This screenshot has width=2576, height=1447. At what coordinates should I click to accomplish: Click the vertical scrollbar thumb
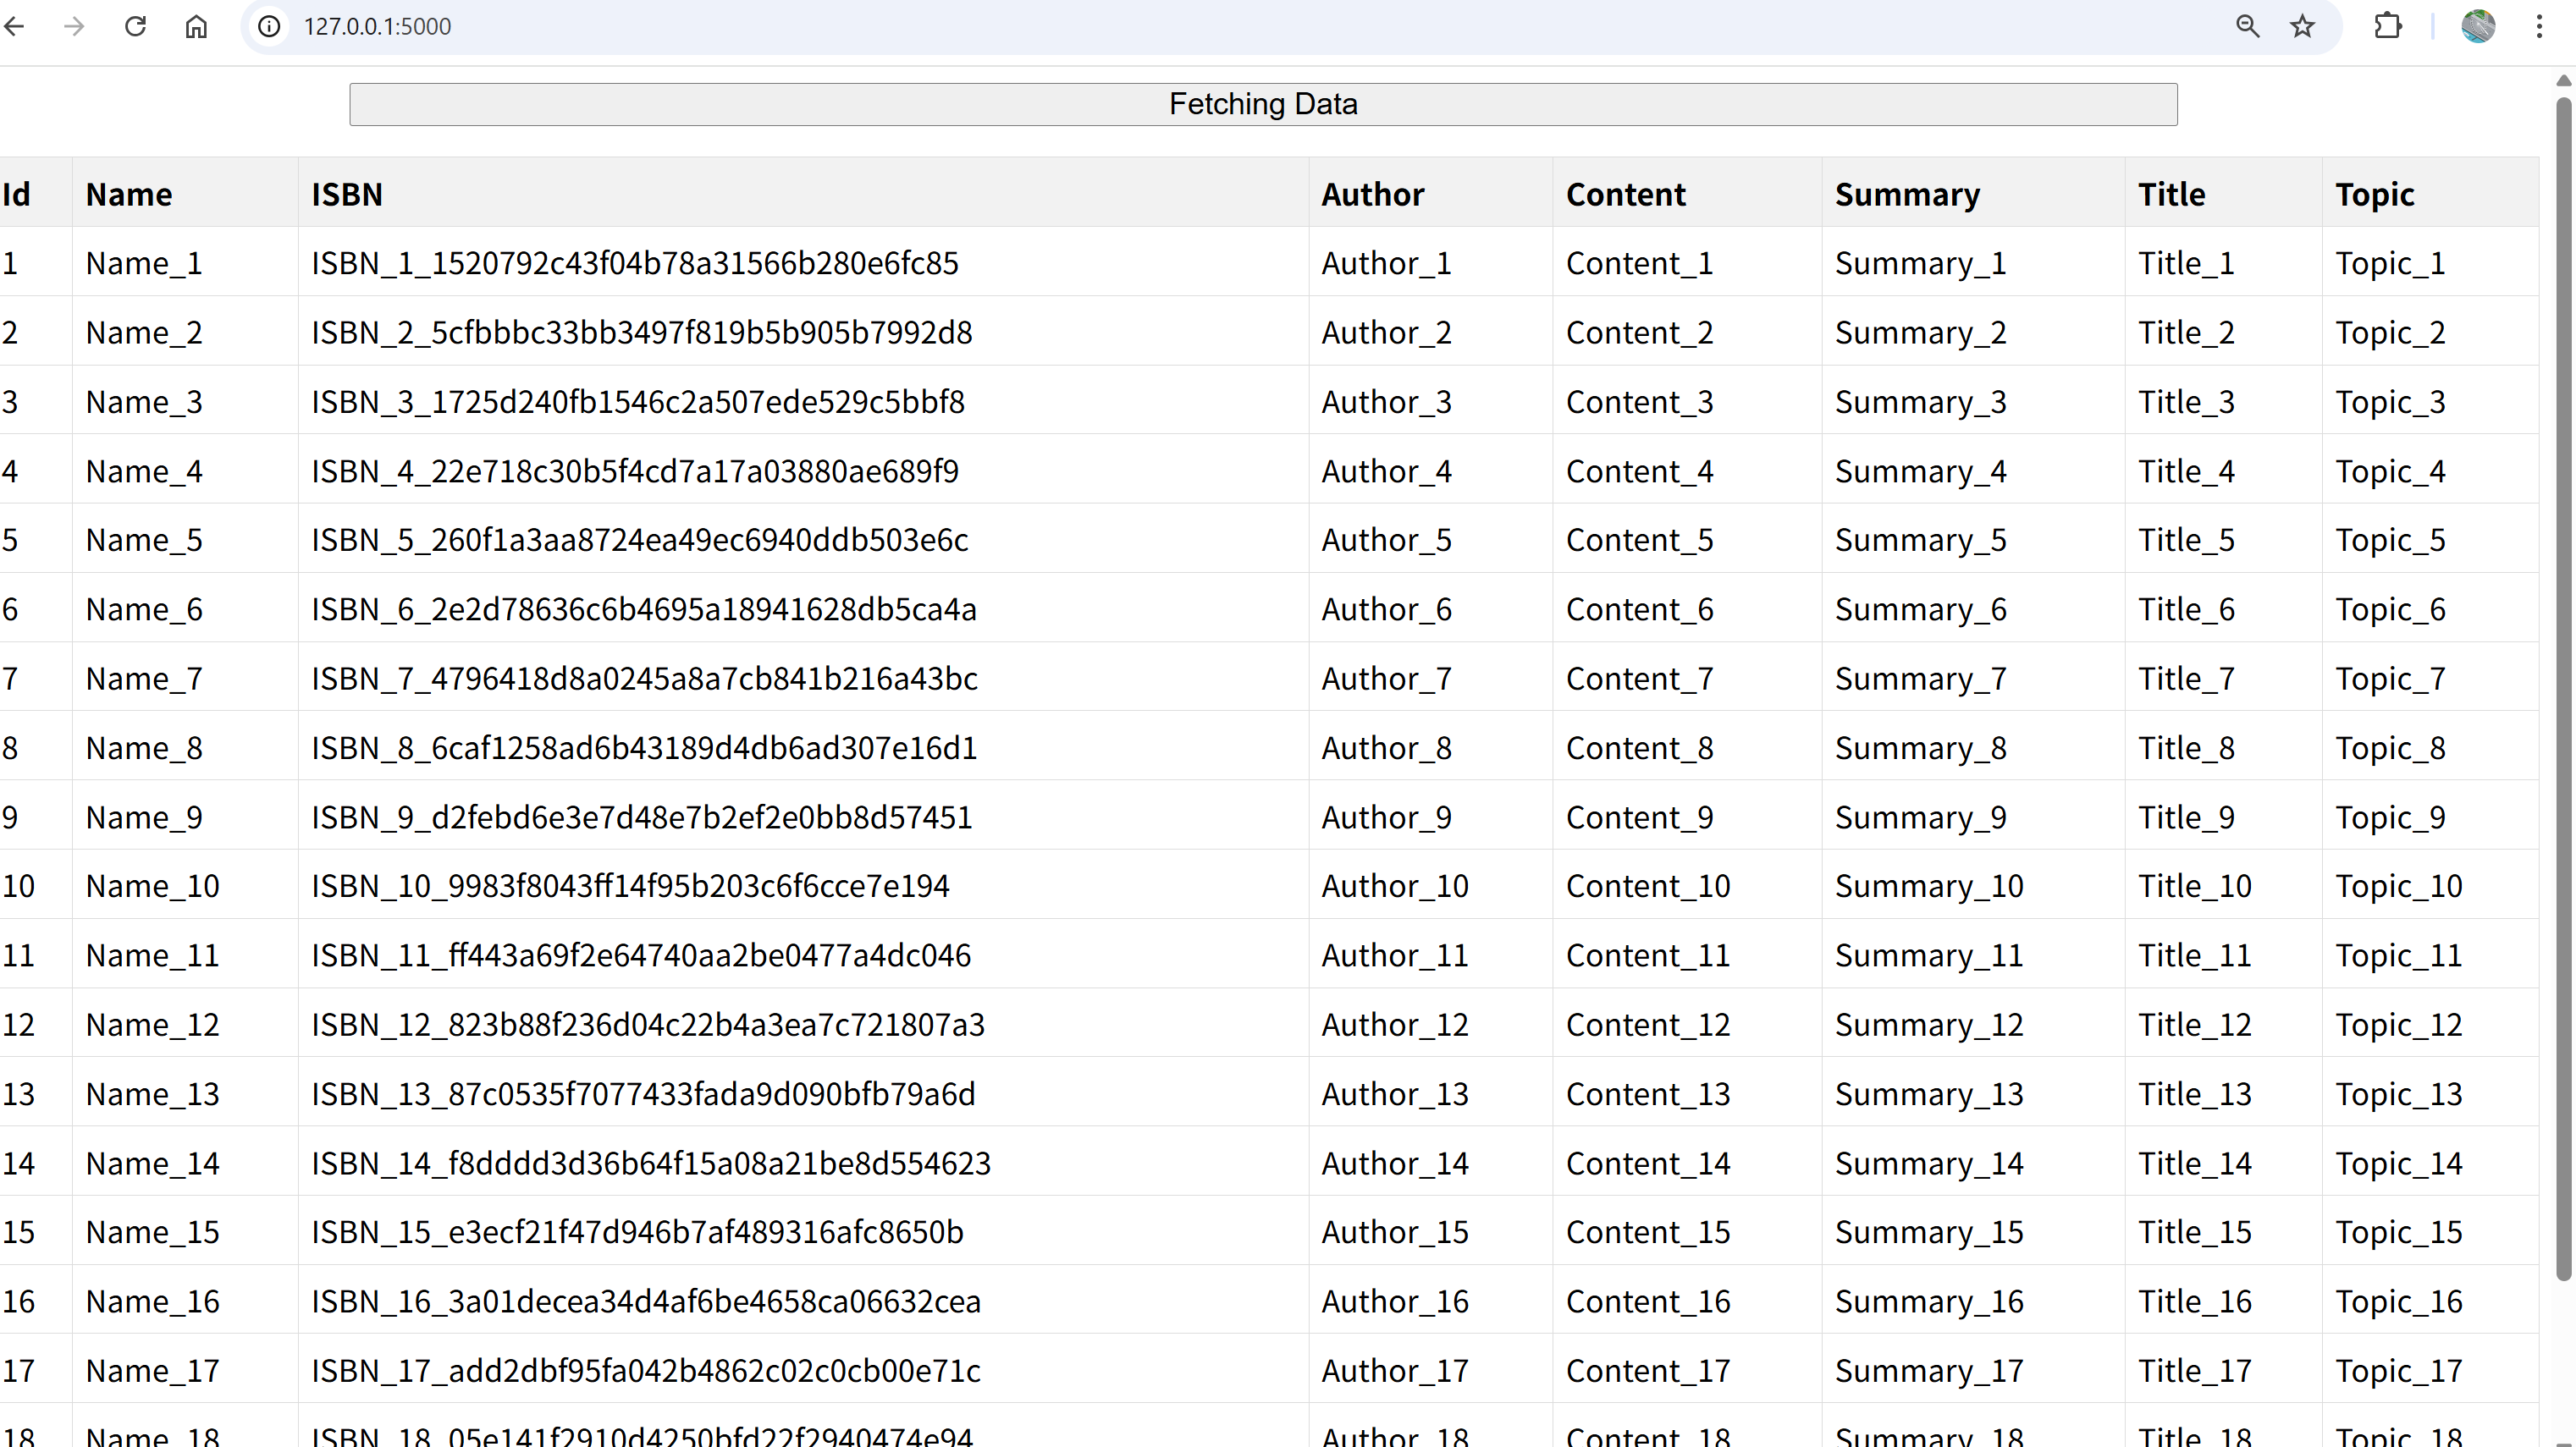pos(2563,690)
